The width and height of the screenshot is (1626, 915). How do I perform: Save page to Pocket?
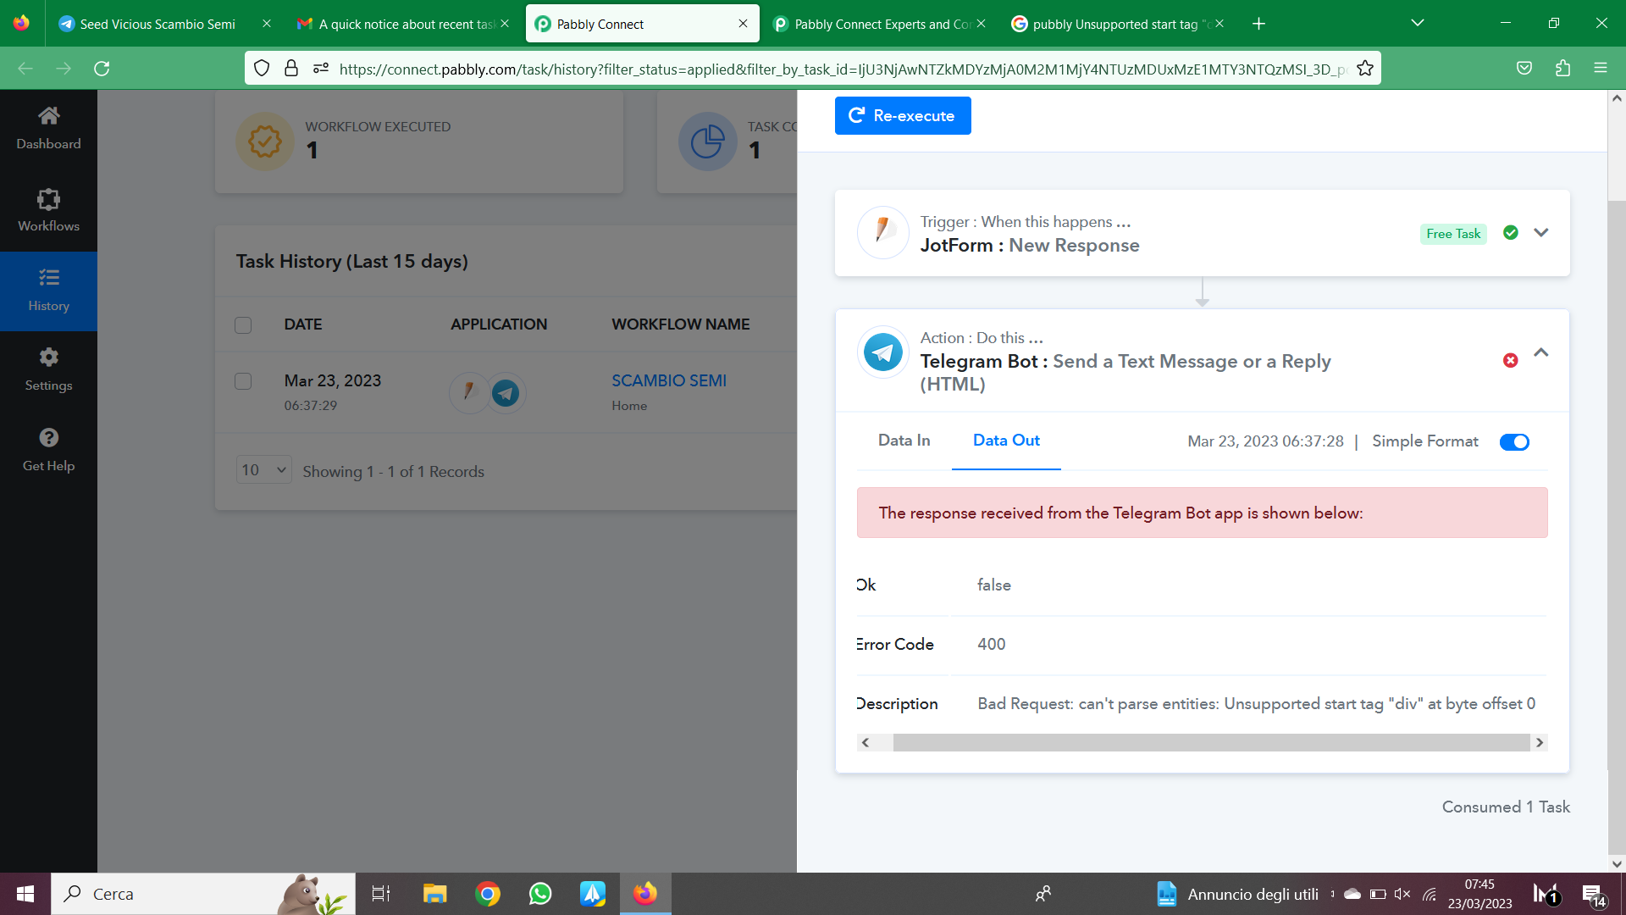pyautogui.click(x=1524, y=69)
